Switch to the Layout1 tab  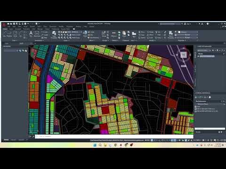point(13,140)
